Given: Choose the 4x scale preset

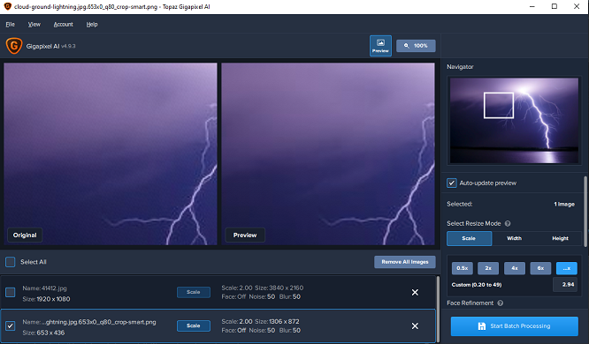Looking at the screenshot, I should pyautogui.click(x=514, y=268).
